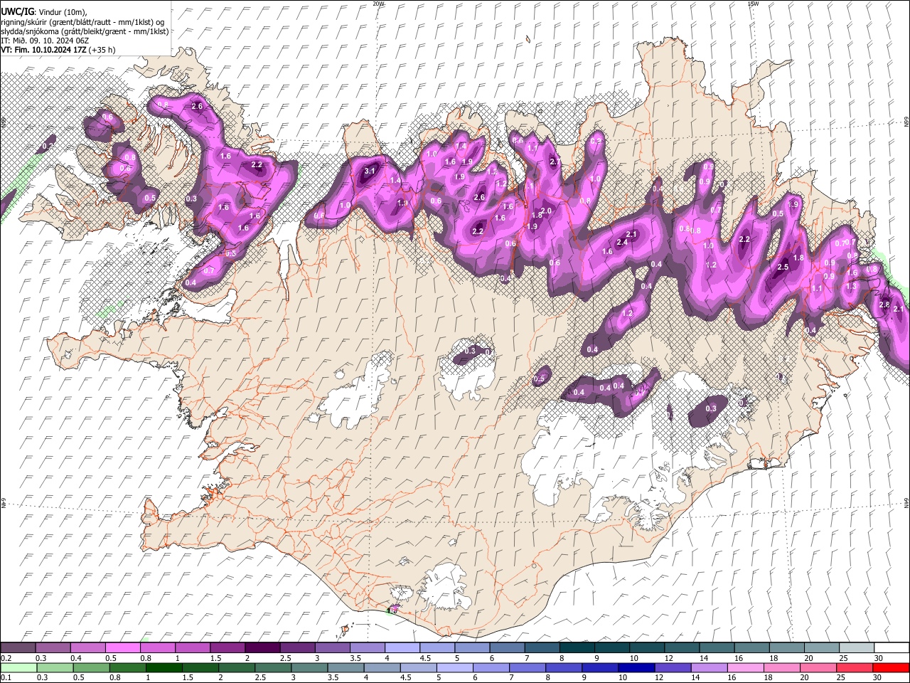This screenshot has width=910, height=683.
Task: Select the snow legend swatch between 3 and 3.5
Action: (331, 647)
